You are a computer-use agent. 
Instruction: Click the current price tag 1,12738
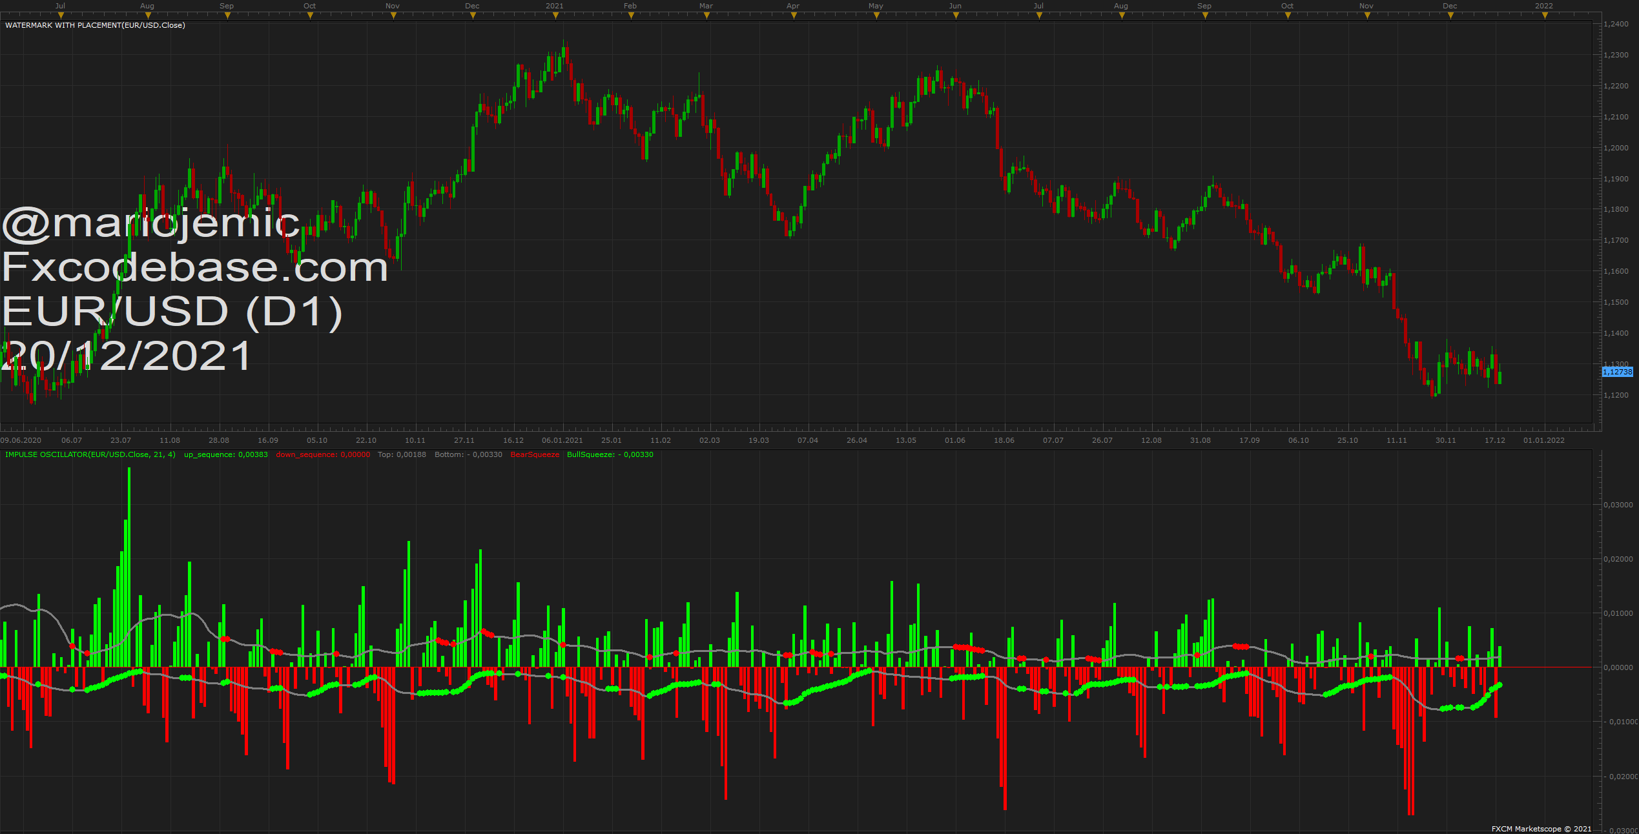1618,372
